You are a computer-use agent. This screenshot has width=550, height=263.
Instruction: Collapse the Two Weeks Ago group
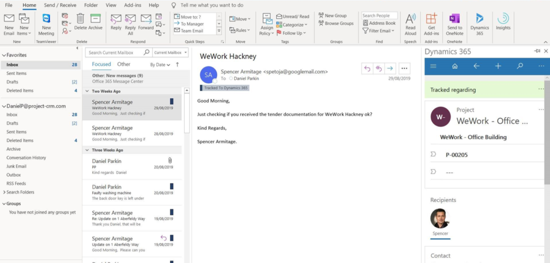coord(88,91)
